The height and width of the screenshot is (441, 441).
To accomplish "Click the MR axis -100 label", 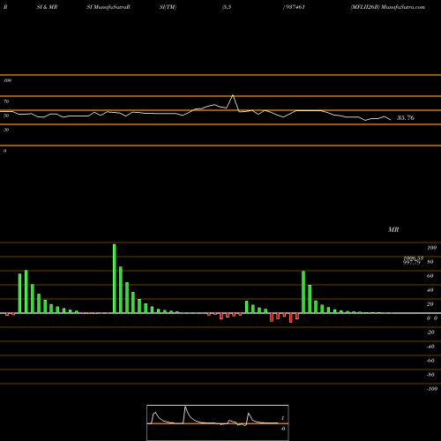I will (x=432, y=389).
